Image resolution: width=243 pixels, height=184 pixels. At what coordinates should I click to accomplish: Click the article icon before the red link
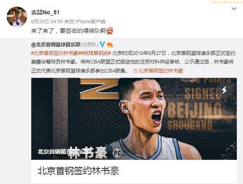[x=135, y=71]
